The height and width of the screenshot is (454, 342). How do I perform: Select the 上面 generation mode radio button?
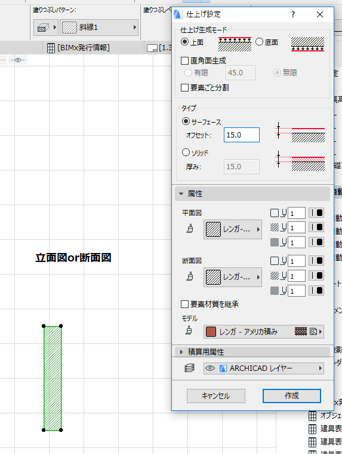(x=185, y=42)
